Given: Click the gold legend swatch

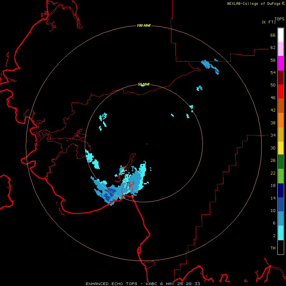Looking at the screenshot, I should pyautogui.click(x=281, y=134).
